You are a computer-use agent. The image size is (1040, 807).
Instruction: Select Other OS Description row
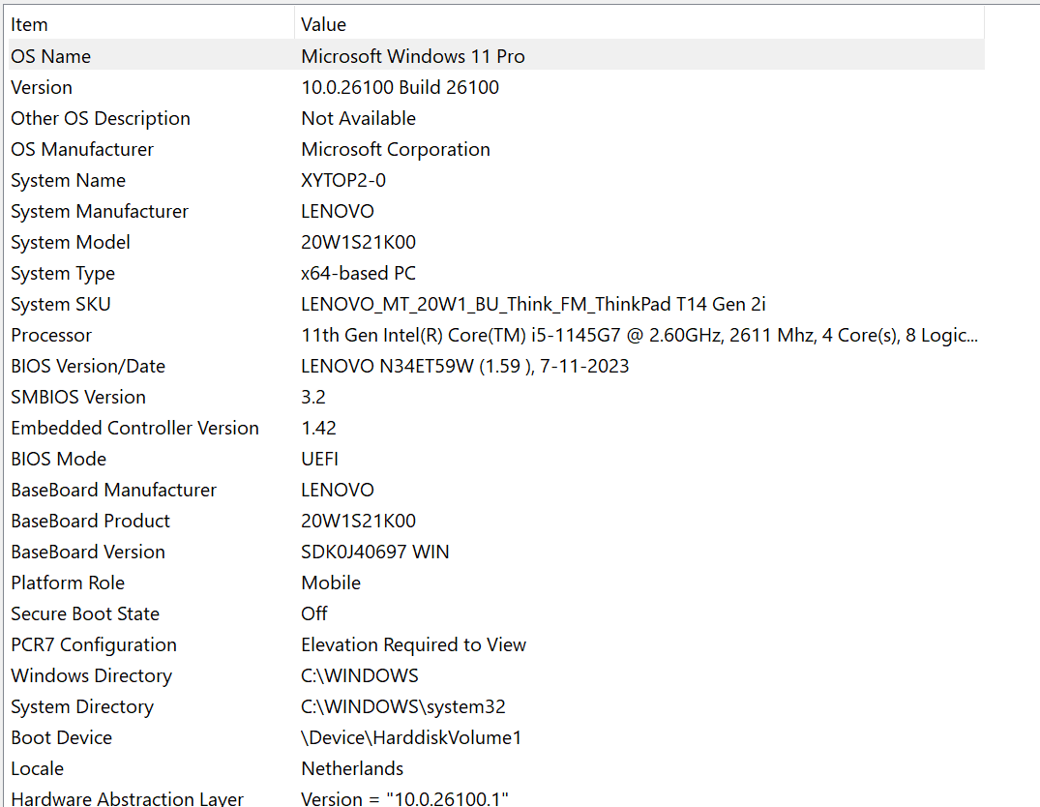click(101, 118)
